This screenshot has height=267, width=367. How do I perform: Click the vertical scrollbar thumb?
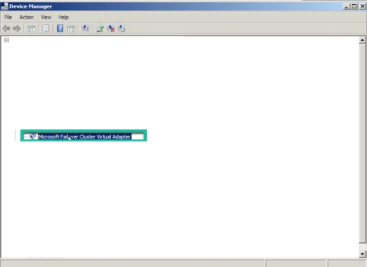point(362,143)
